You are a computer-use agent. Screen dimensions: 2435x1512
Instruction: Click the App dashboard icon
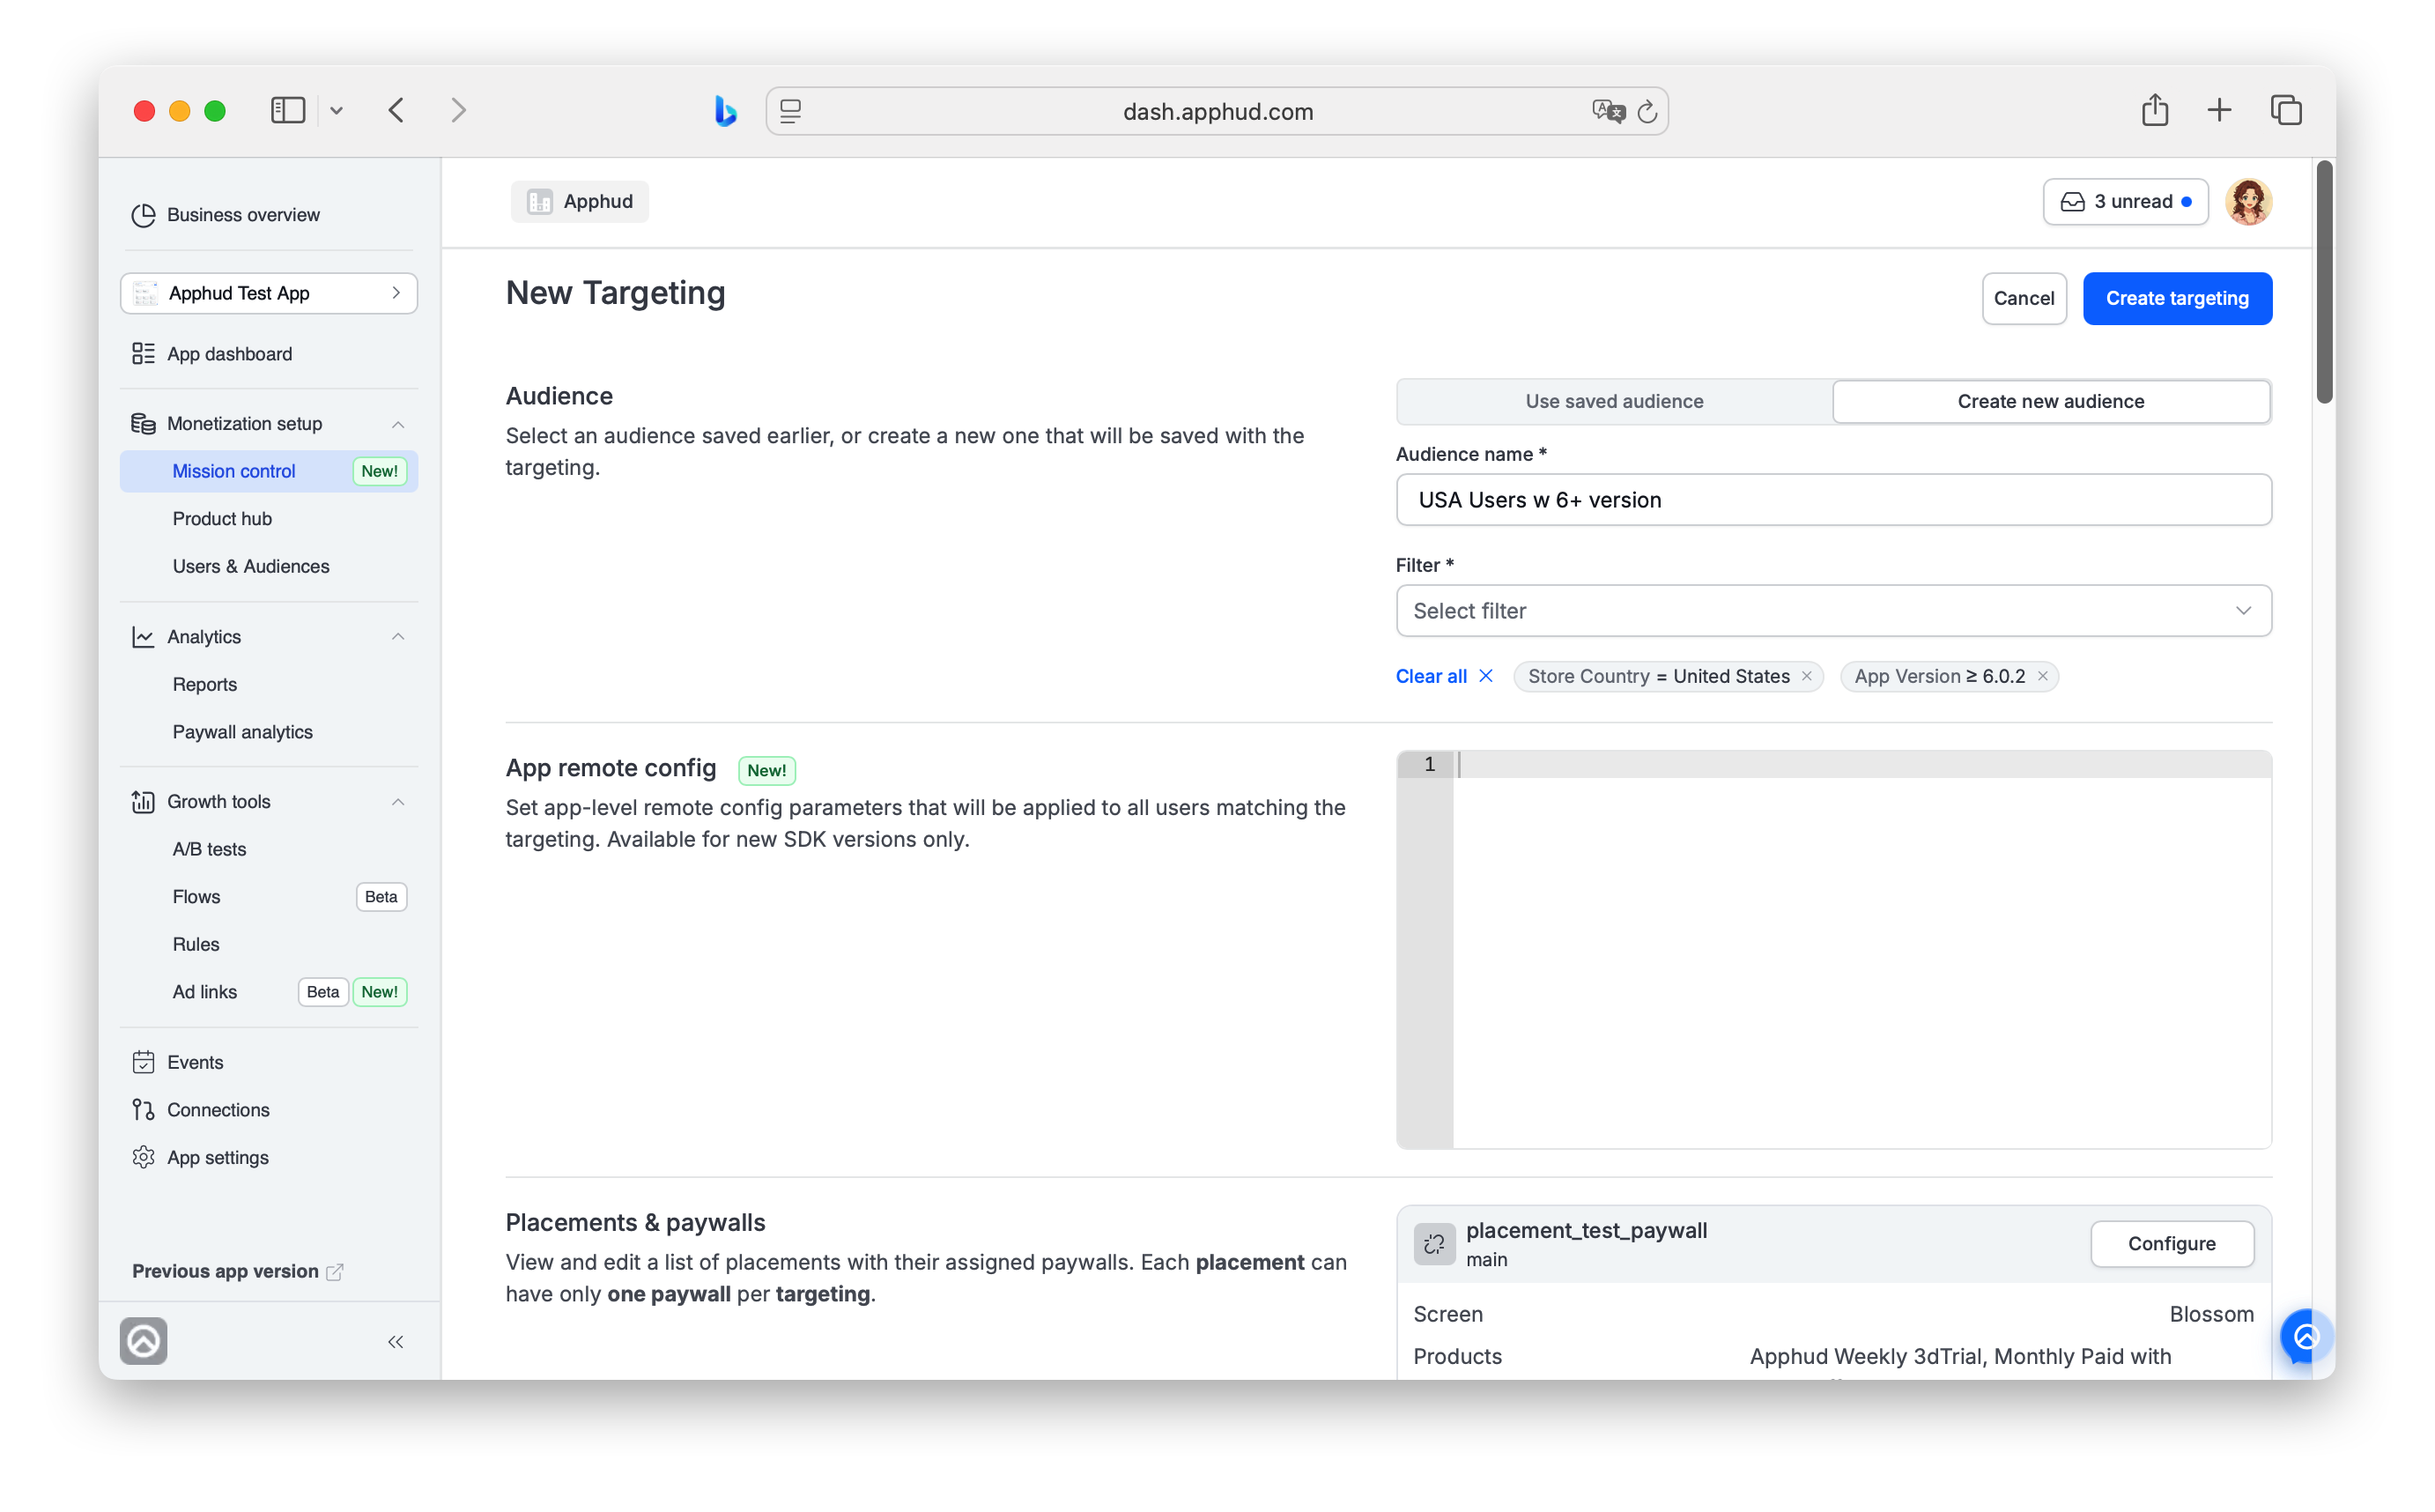click(143, 354)
